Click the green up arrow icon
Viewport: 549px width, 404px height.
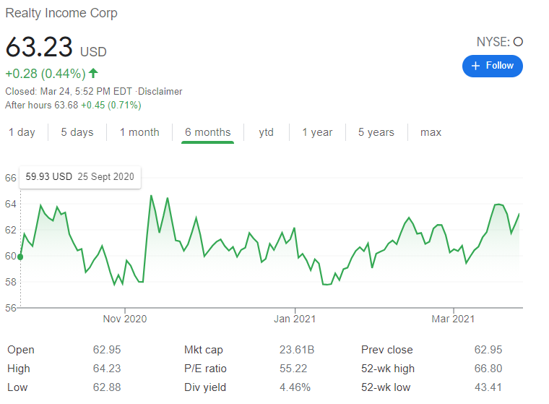(93, 73)
